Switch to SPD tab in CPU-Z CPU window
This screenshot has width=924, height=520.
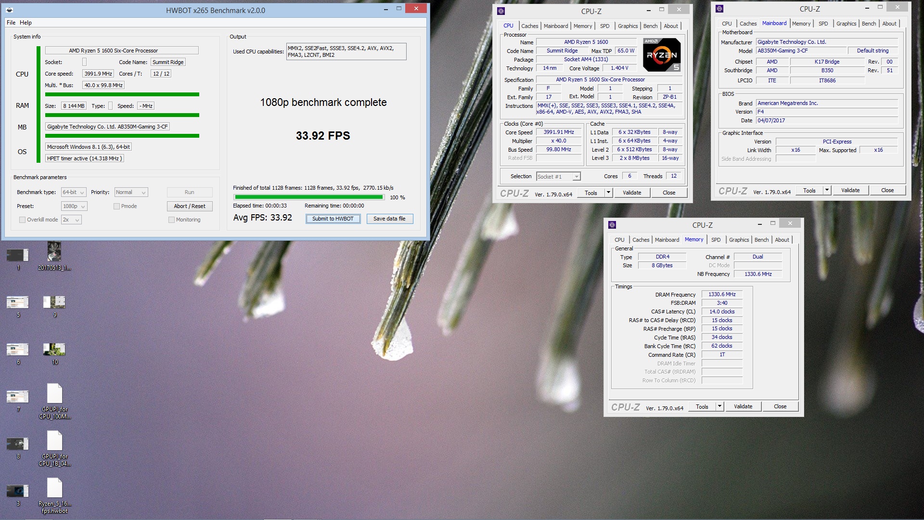pos(604,26)
